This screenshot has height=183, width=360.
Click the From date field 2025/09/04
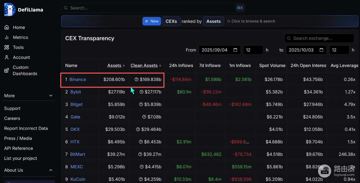220,50
